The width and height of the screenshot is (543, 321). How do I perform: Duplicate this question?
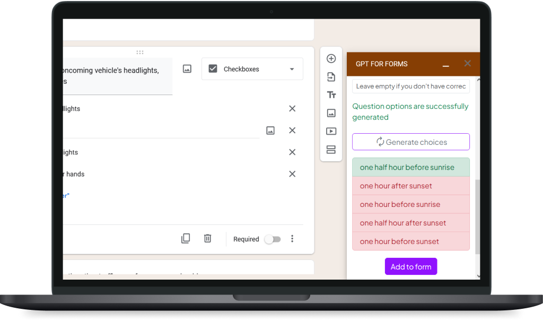(x=186, y=239)
